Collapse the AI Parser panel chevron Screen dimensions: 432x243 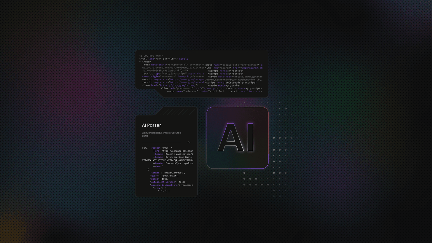[189, 142]
